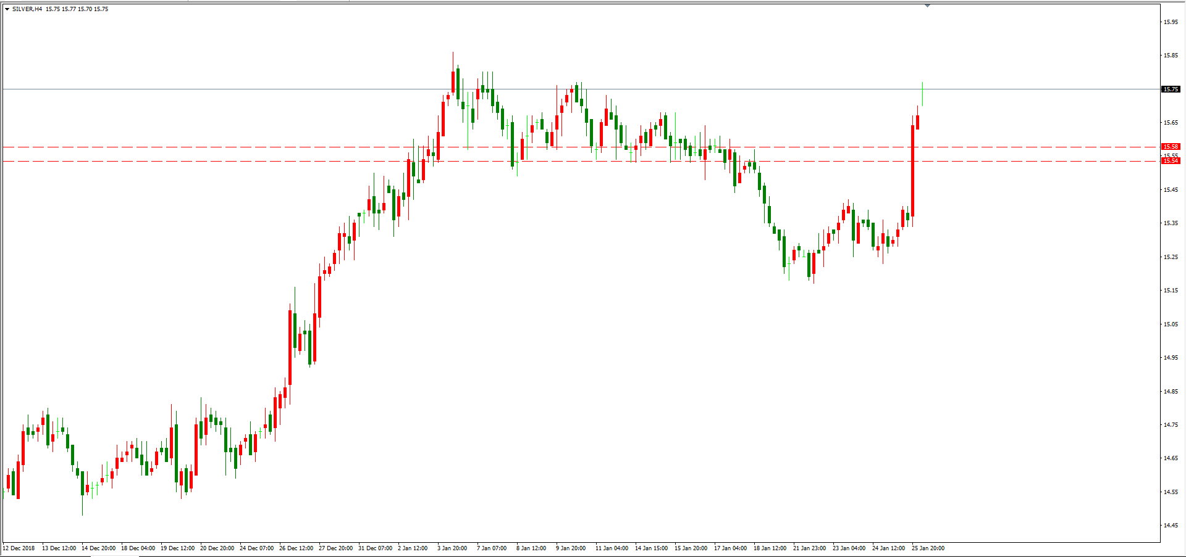This screenshot has height=557, width=1186.
Task: Select the red dashed 15.58 horizontal line
Action: 581,147
